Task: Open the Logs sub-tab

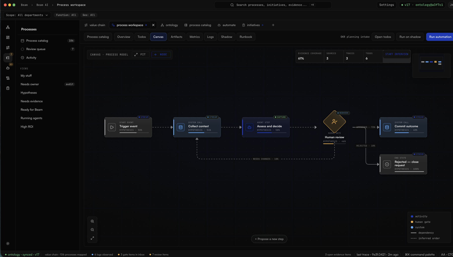Action: click(x=210, y=37)
